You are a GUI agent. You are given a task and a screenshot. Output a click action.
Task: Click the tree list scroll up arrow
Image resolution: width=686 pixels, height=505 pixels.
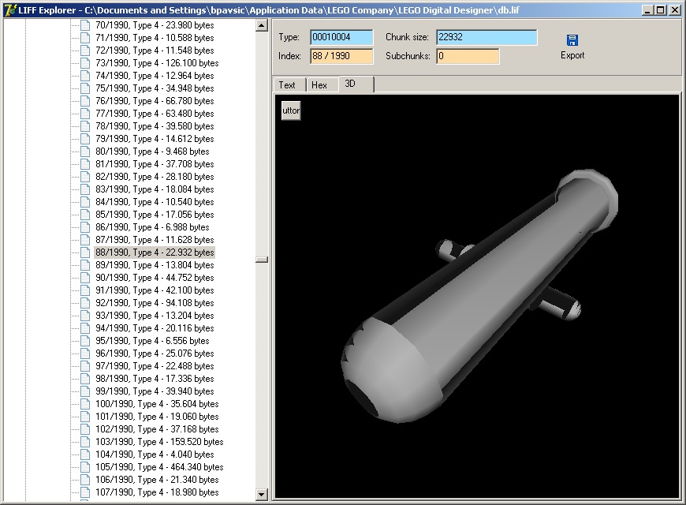[x=262, y=25]
